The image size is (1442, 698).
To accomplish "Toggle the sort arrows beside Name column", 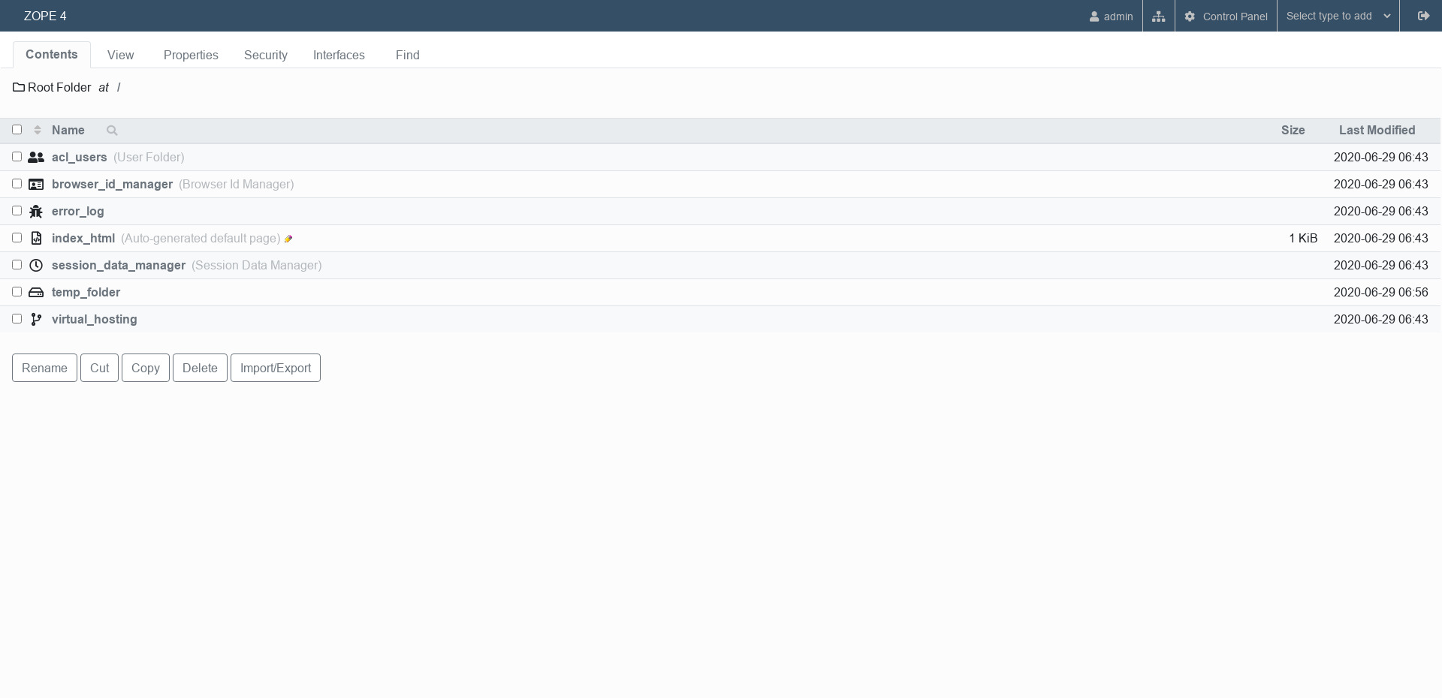I will pyautogui.click(x=37, y=131).
